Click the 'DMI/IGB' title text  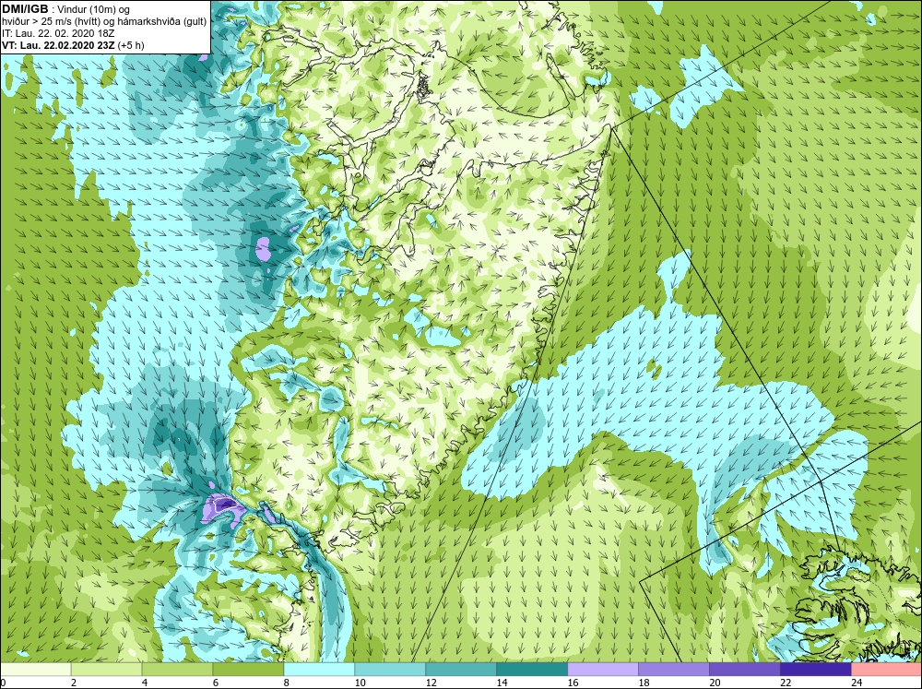click(x=25, y=9)
